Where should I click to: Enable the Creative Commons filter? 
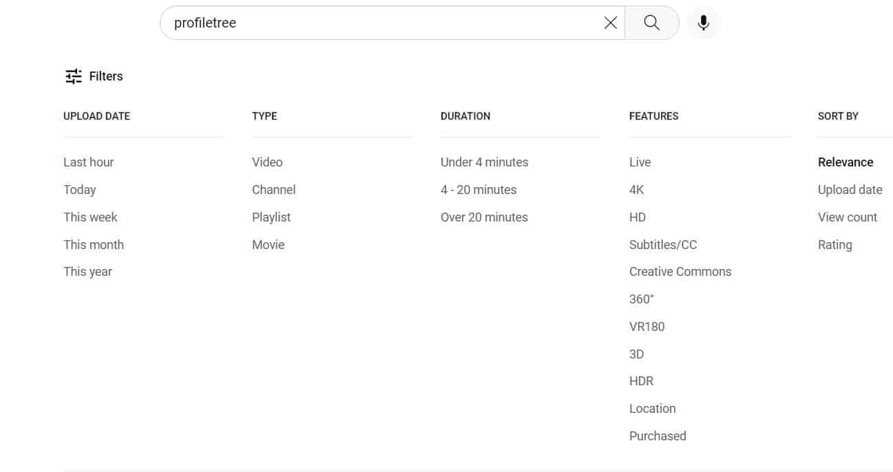click(680, 272)
